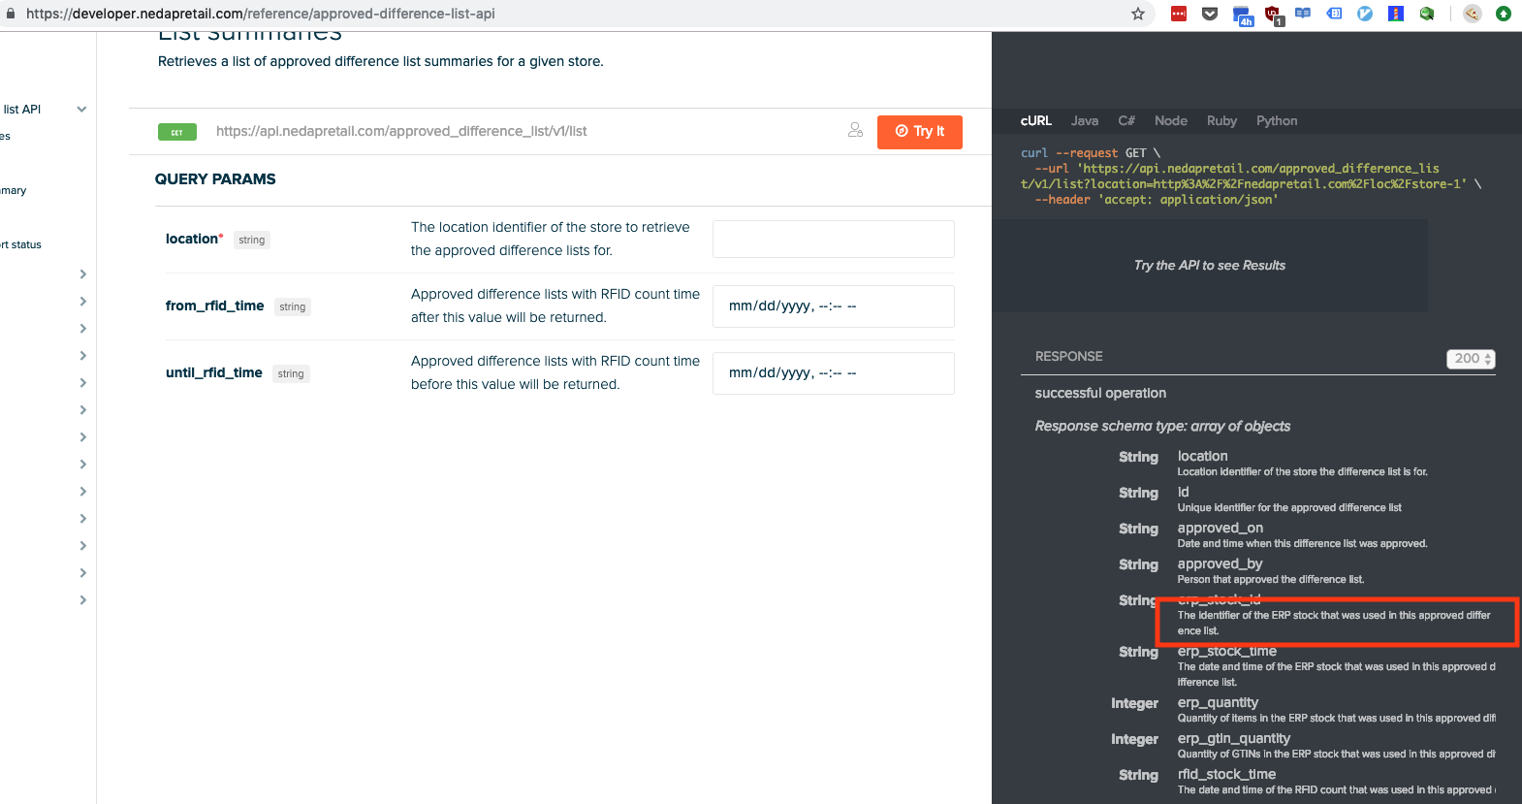Select the cURL code tab
This screenshot has width=1522, height=804.
pos(1035,121)
